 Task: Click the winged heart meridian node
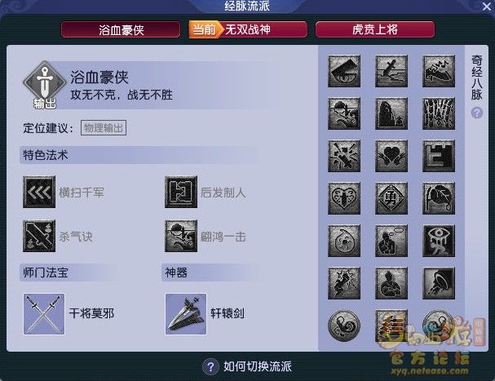coord(391,156)
